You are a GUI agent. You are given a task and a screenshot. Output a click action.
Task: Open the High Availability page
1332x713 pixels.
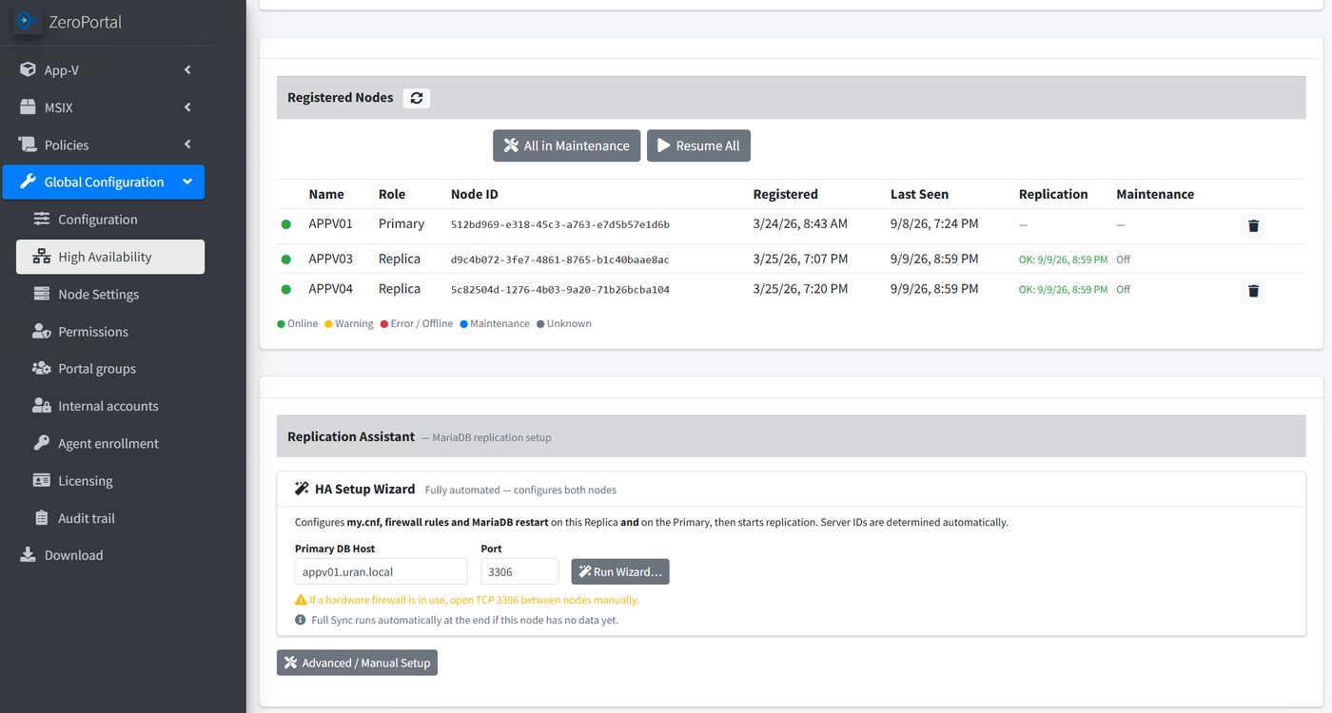(110, 257)
